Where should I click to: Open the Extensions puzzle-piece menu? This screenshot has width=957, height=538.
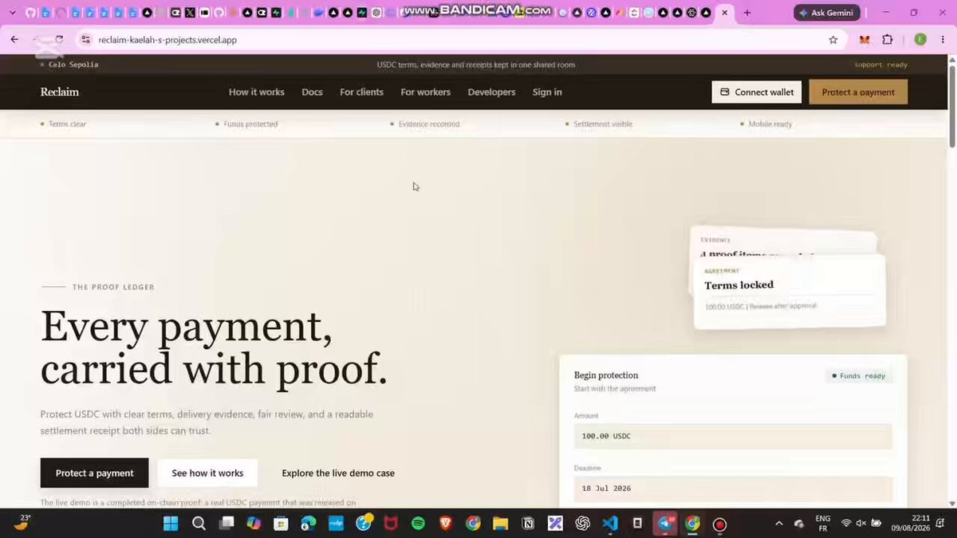888,40
